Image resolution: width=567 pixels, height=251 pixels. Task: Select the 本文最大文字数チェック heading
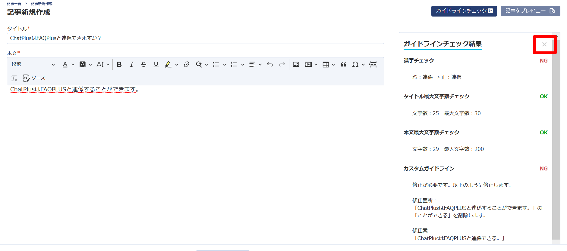pyautogui.click(x=431, y=133)
